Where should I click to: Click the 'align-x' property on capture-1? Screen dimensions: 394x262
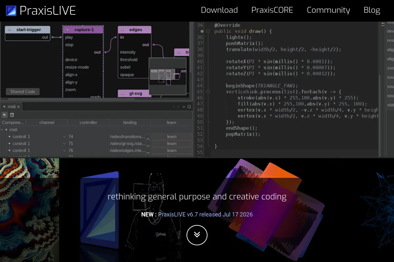coord(71,75)
